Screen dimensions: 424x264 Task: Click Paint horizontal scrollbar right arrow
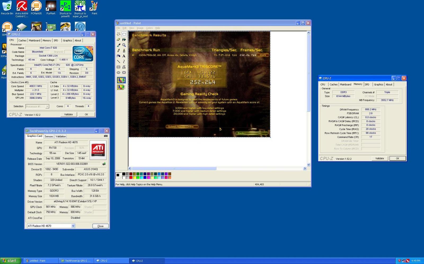pos(305,168)
